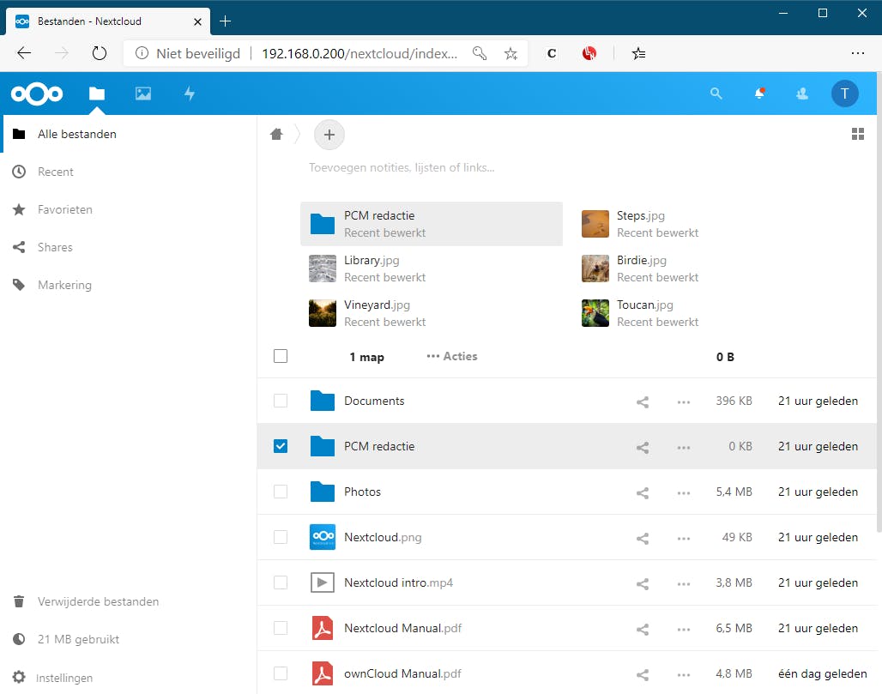Open the Photos app icon in header
Image resolution: width=882 pixels, height=694 pixels.
(143, 94)
